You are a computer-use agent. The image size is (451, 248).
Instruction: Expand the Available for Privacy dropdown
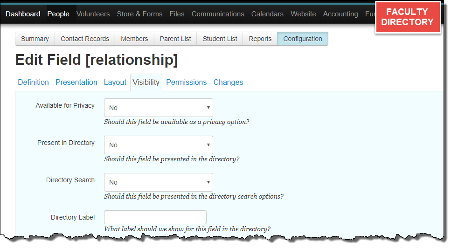[159, 108]
